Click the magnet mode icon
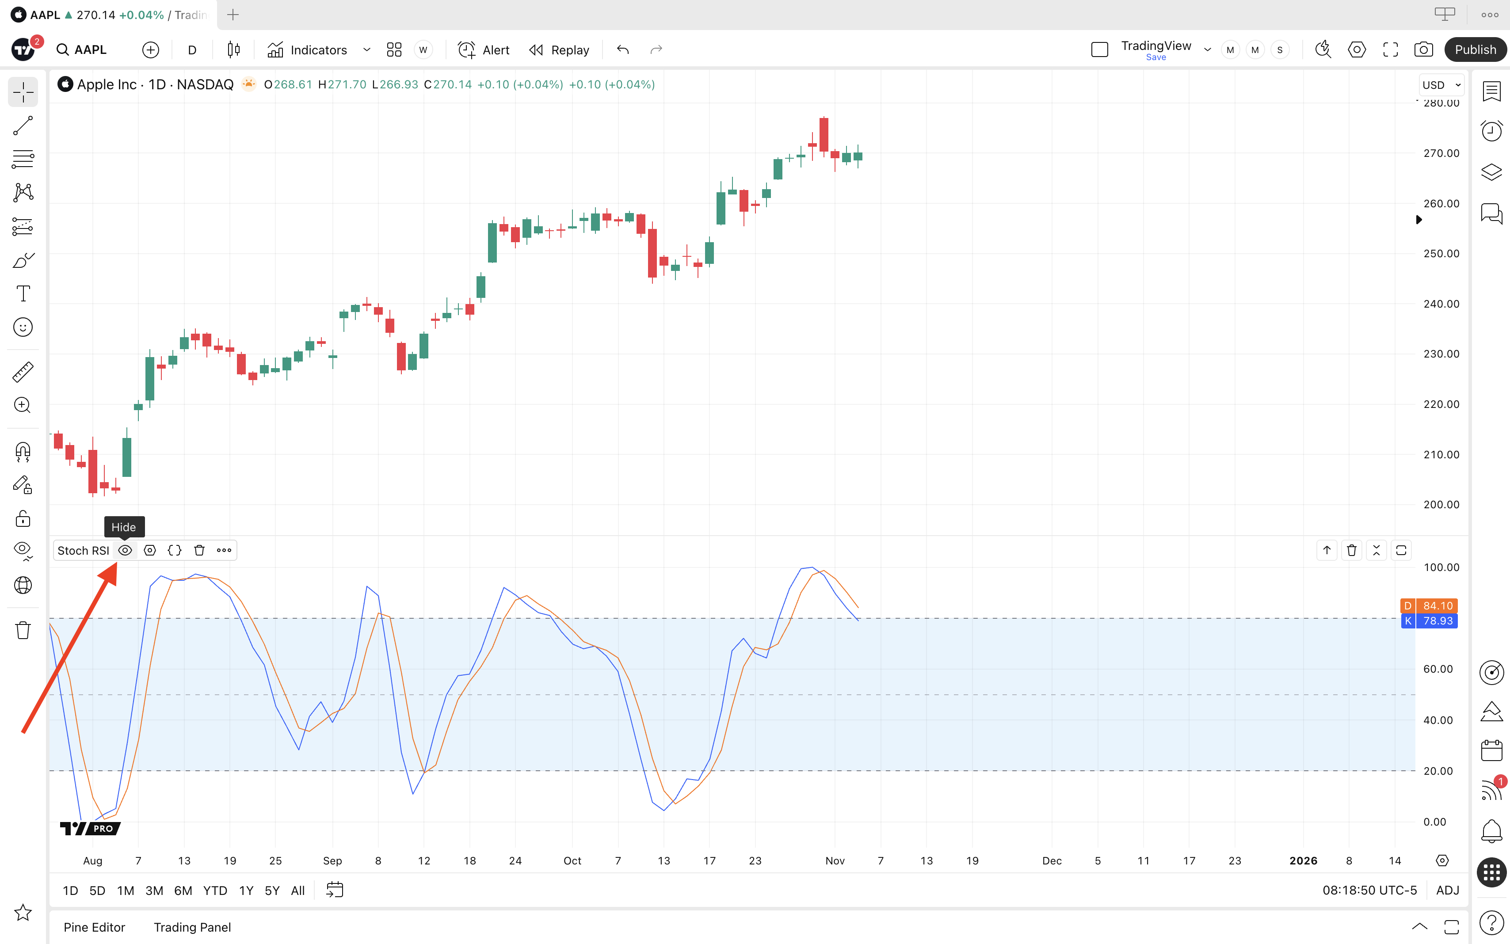This screenshot has height=944, width=1510. 23,451
